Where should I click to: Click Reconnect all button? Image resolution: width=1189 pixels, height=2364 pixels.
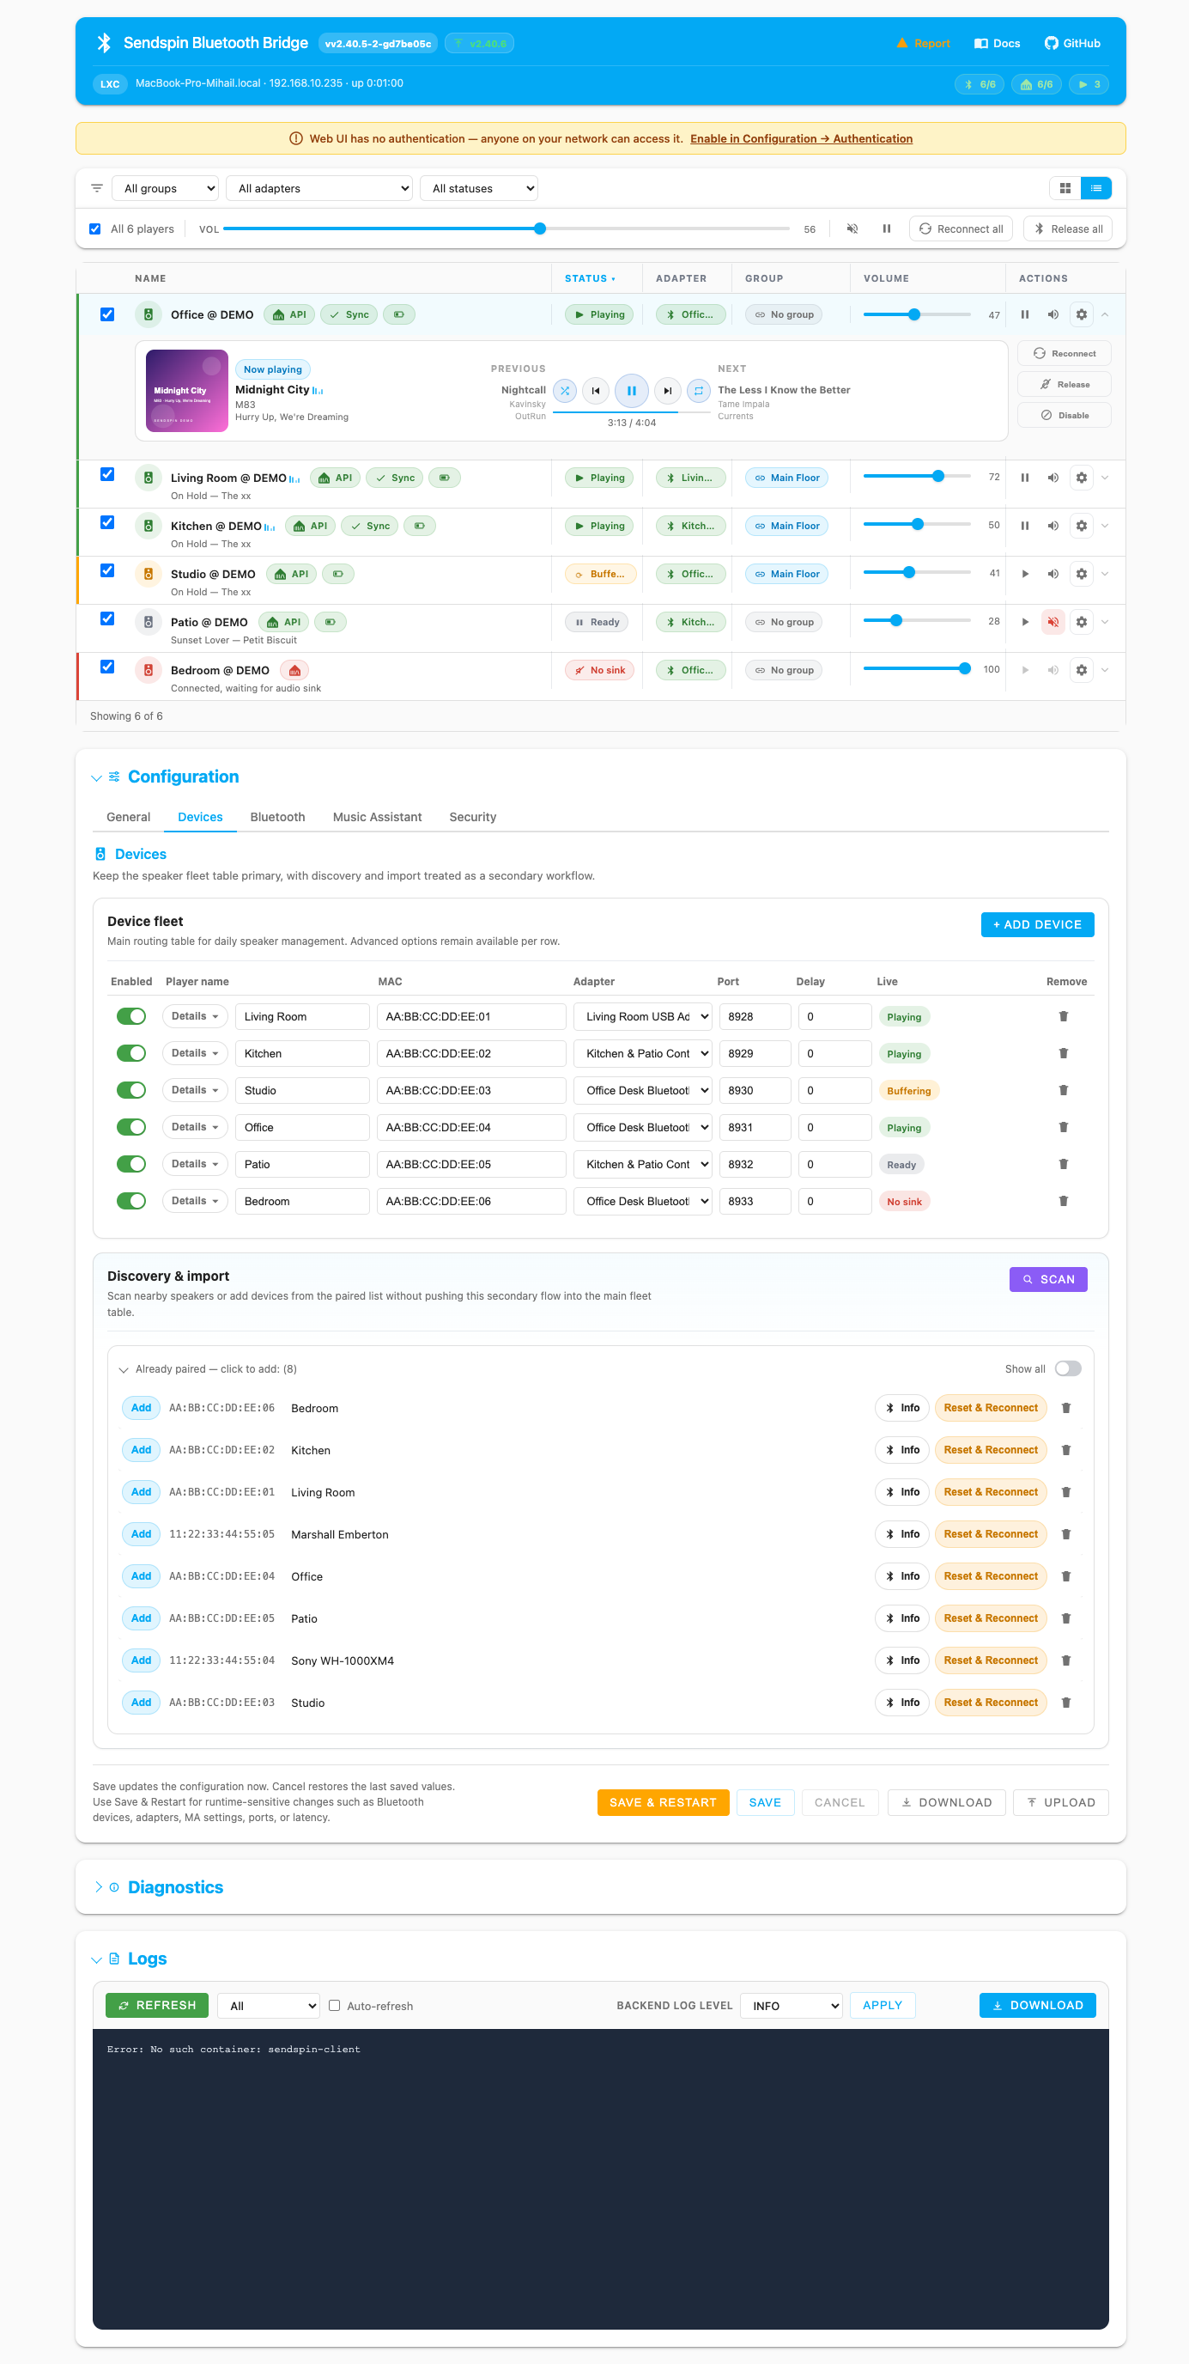point(961,228)
